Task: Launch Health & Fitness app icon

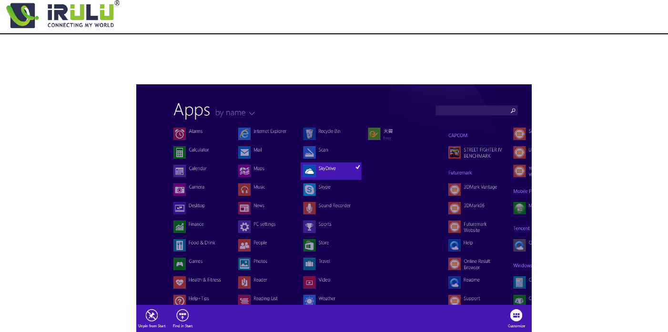Action: [180, 282]
